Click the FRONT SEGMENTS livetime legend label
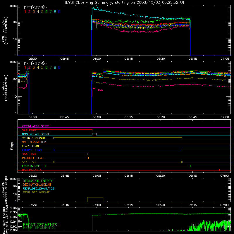Viewport: 234px width, 234px height. click(x=40, y=225)
